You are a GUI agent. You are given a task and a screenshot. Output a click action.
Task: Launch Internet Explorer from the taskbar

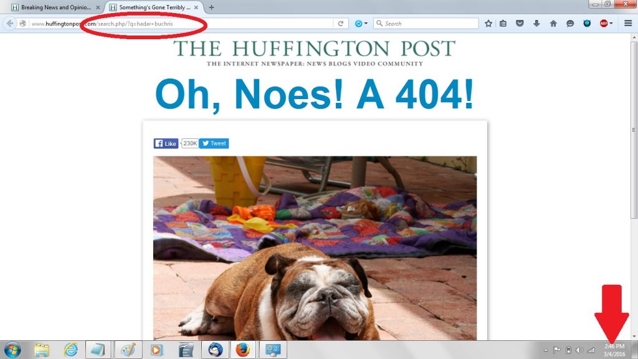pyautogui.click(x=71, y=350)
